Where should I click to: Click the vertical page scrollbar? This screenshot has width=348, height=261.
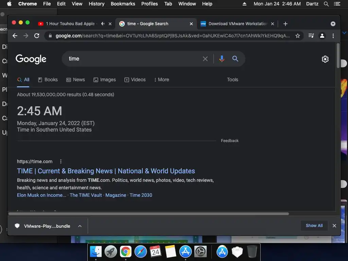[338, 56]
